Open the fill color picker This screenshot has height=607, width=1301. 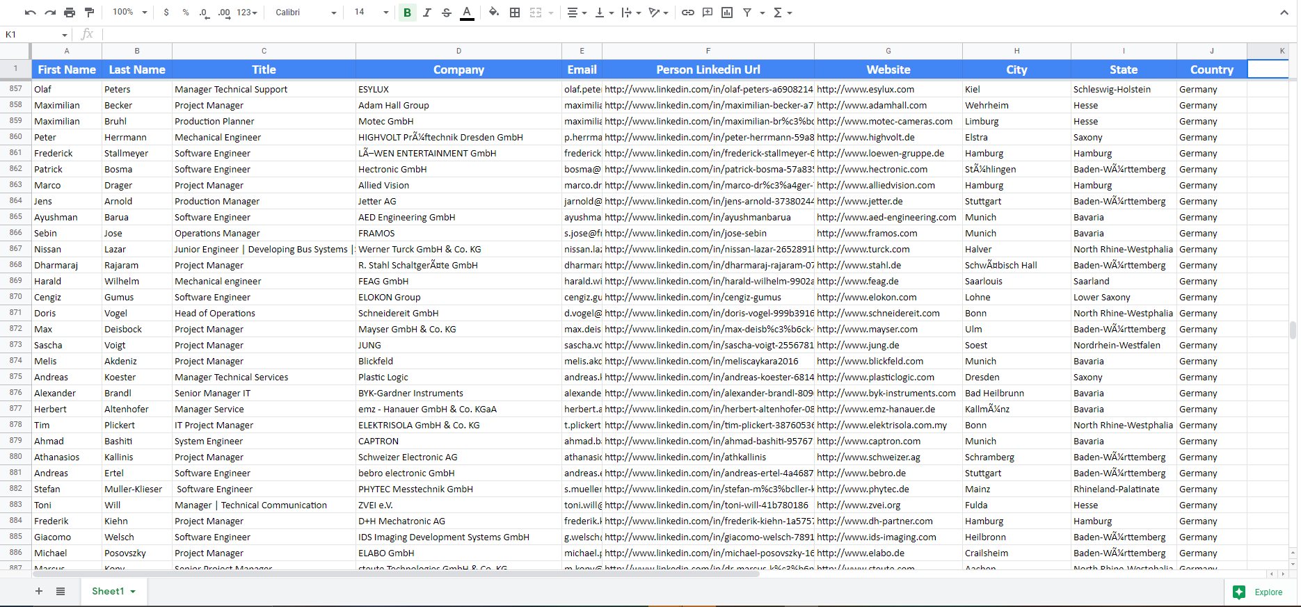pos(494,13)
